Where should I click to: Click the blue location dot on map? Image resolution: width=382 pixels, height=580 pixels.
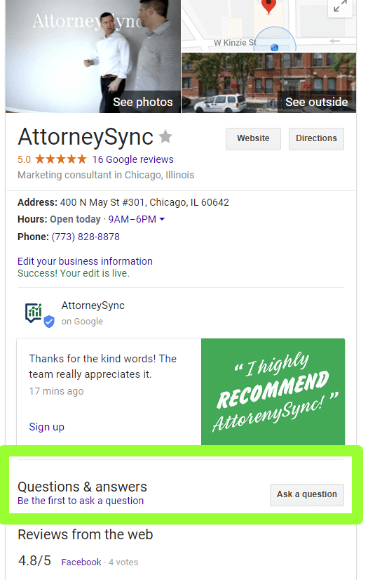pos(274,47)
